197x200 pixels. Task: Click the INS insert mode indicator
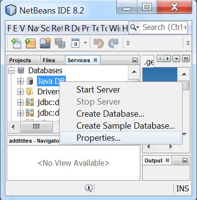coord(183,188)
